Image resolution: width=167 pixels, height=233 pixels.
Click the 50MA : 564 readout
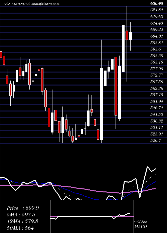pyautogui.click(x=20, y=228)
